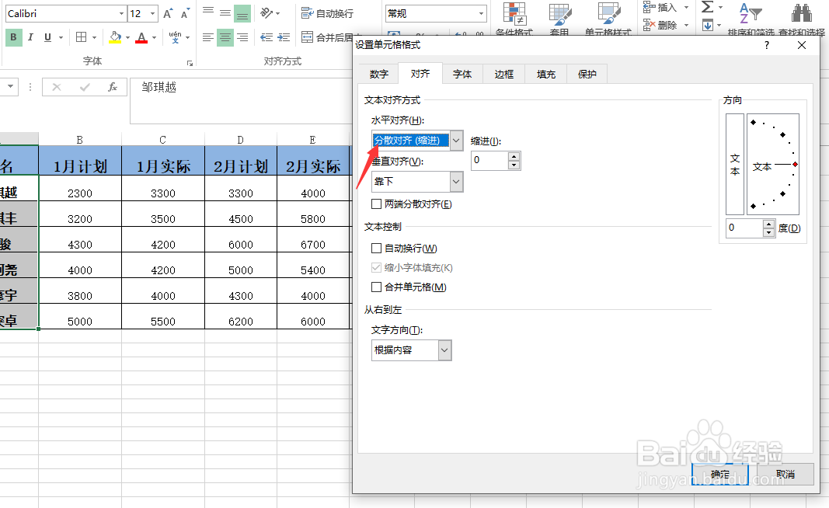829x508 pixels.
Task: Click the red orientation dial handle
Action: (x=795, y=165)
